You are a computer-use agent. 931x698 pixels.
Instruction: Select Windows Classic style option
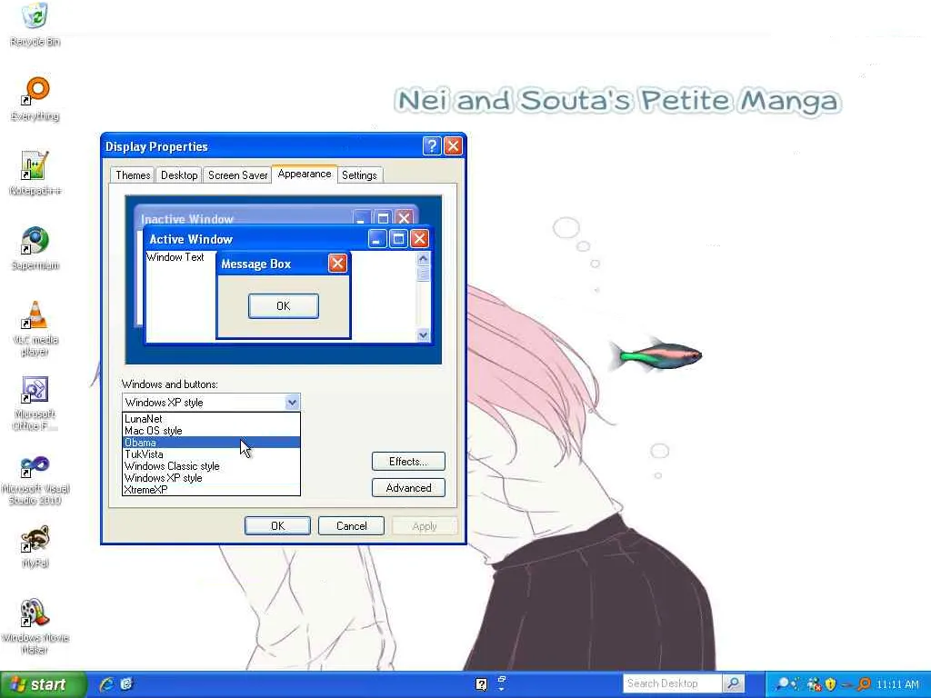pyautogui.click(x=211, y=466)
